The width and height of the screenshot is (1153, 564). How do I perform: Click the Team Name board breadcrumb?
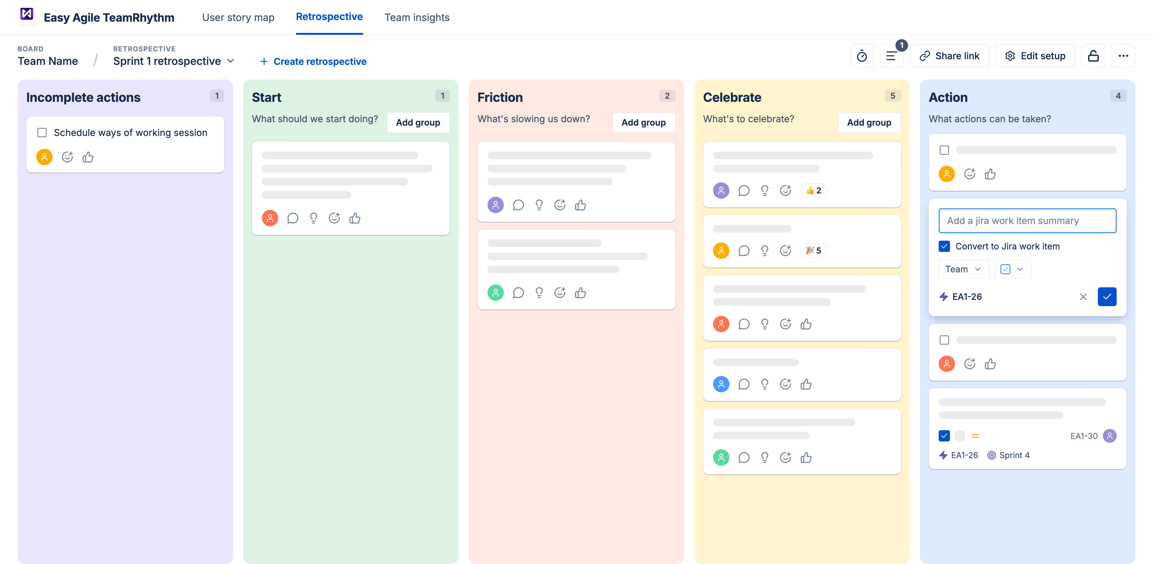coord(48,61)
